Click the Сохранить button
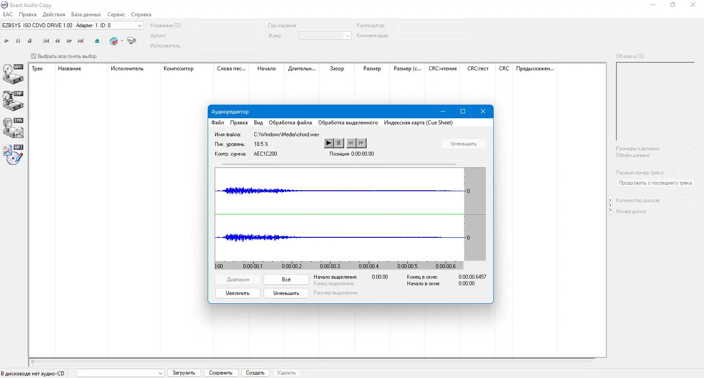The width and height of the screenshot is (704, 378). (220, 373)
